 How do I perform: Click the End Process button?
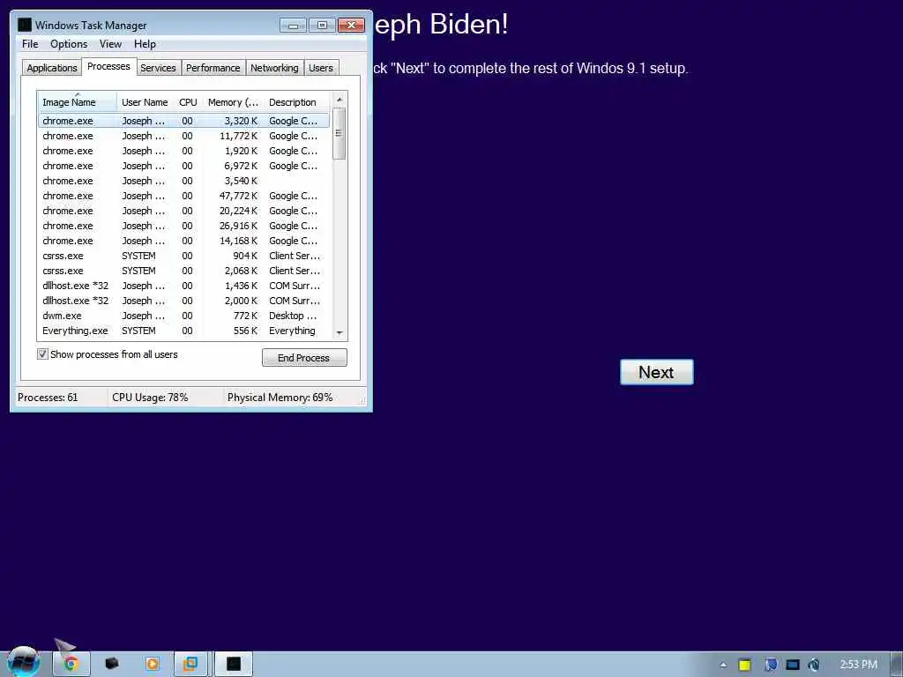tap(304, 358)
